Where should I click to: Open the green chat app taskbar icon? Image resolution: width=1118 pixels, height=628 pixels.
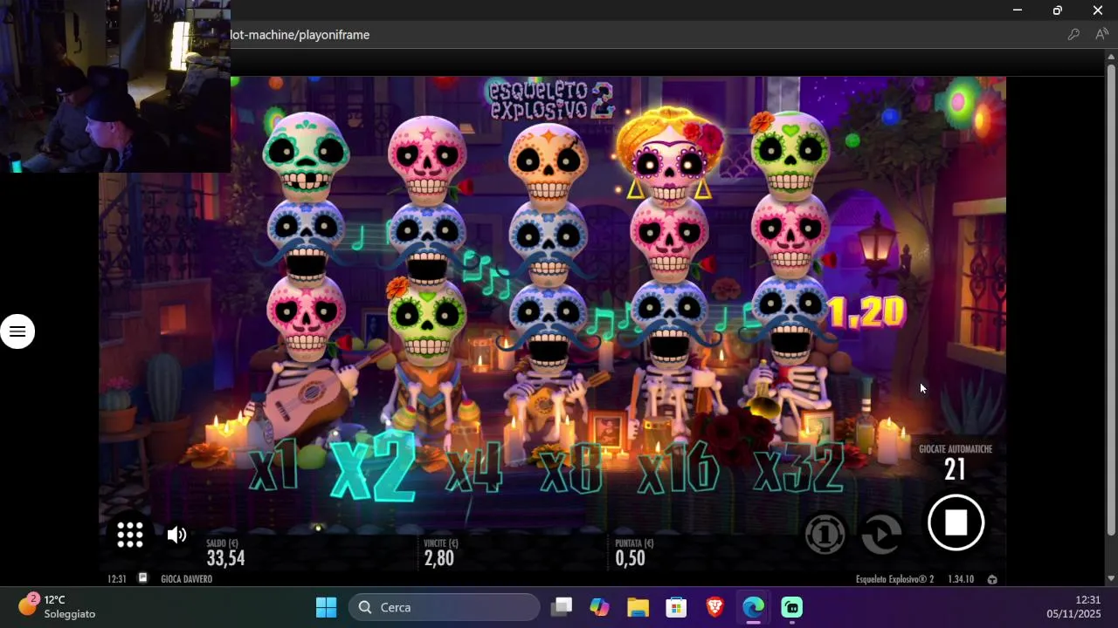791,607
